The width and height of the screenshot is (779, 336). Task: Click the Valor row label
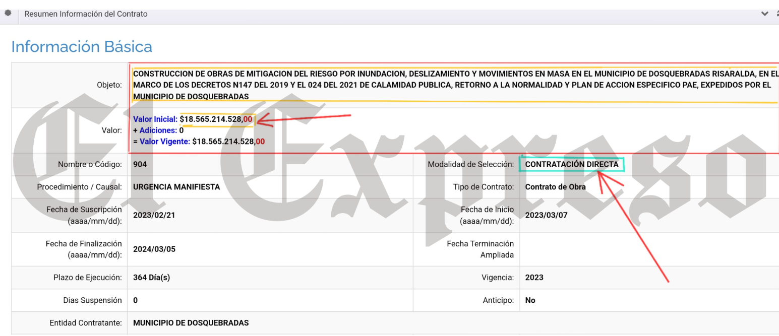click(112, 130)
